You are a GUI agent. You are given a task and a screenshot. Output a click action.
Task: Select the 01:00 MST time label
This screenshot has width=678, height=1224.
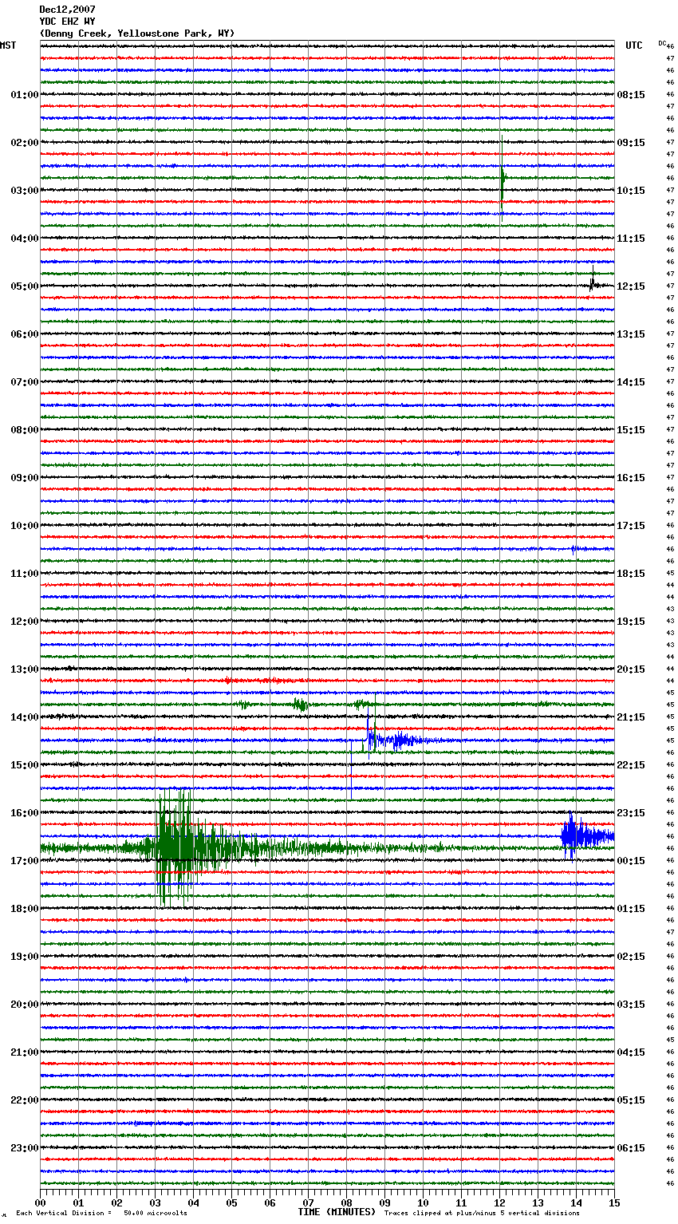tap(25, 95)
